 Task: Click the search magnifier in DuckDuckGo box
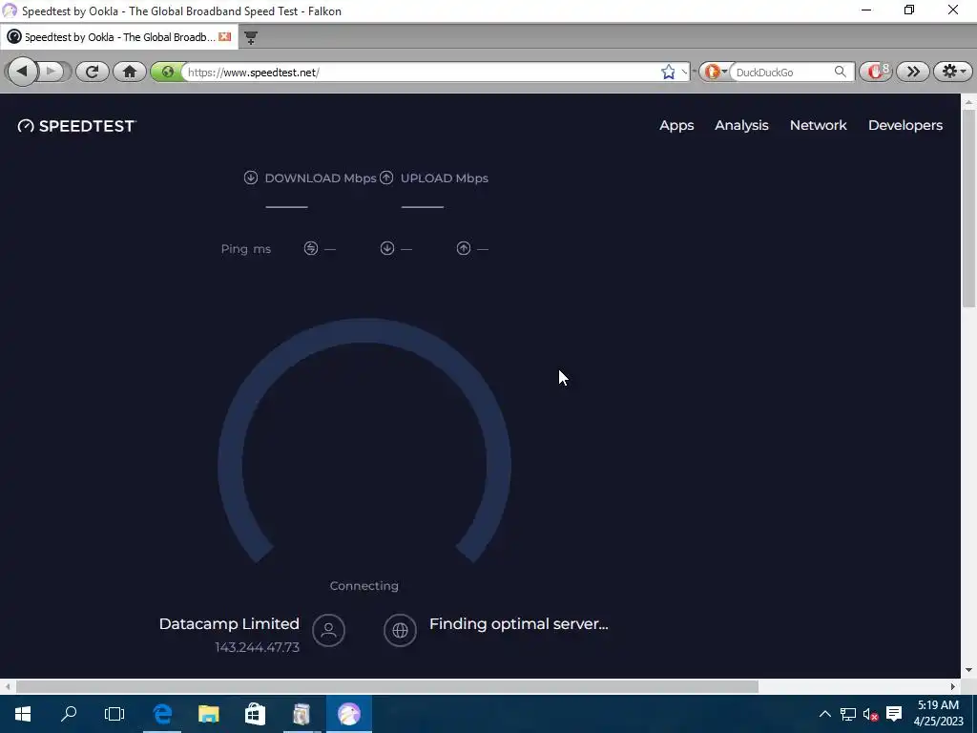[x=841, y=72]
